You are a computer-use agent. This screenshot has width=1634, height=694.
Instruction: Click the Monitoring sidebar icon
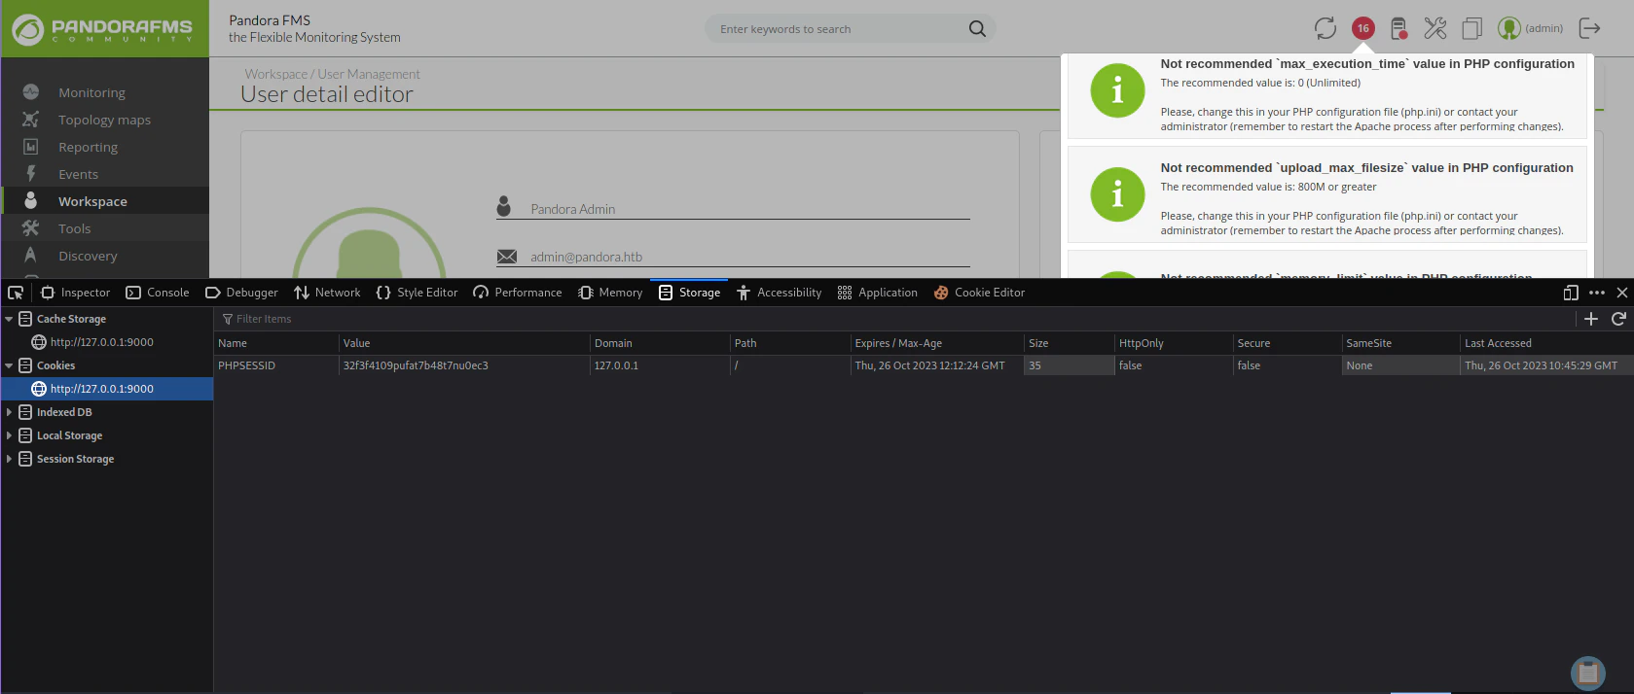[31, 92]
